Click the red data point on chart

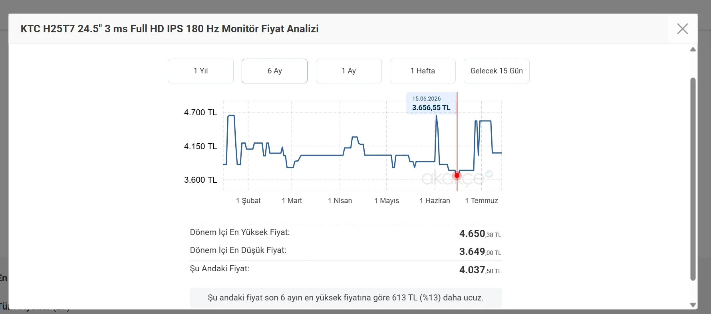coord(457,176)
